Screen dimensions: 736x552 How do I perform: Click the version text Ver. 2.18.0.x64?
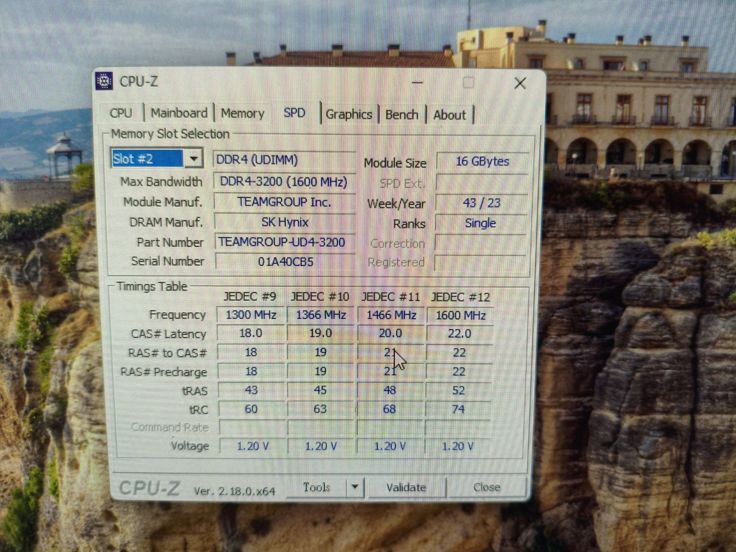(234, 491)
